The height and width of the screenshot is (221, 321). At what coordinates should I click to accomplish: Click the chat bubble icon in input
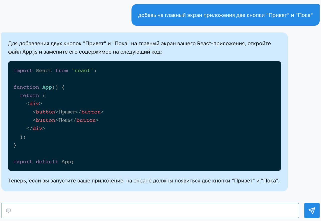(x=8, y=210)
